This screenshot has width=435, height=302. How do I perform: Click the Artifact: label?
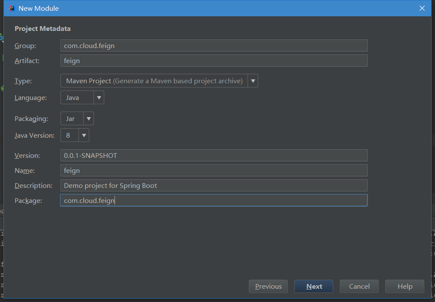27,61
